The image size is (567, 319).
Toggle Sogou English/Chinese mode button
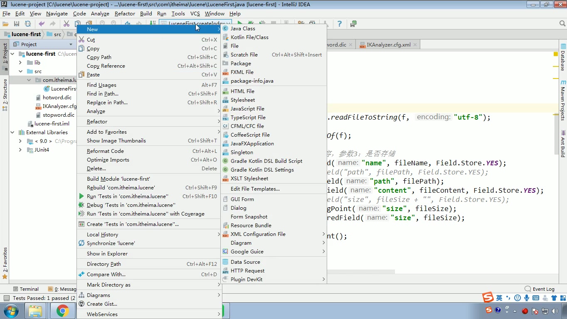tap(499, 298)
